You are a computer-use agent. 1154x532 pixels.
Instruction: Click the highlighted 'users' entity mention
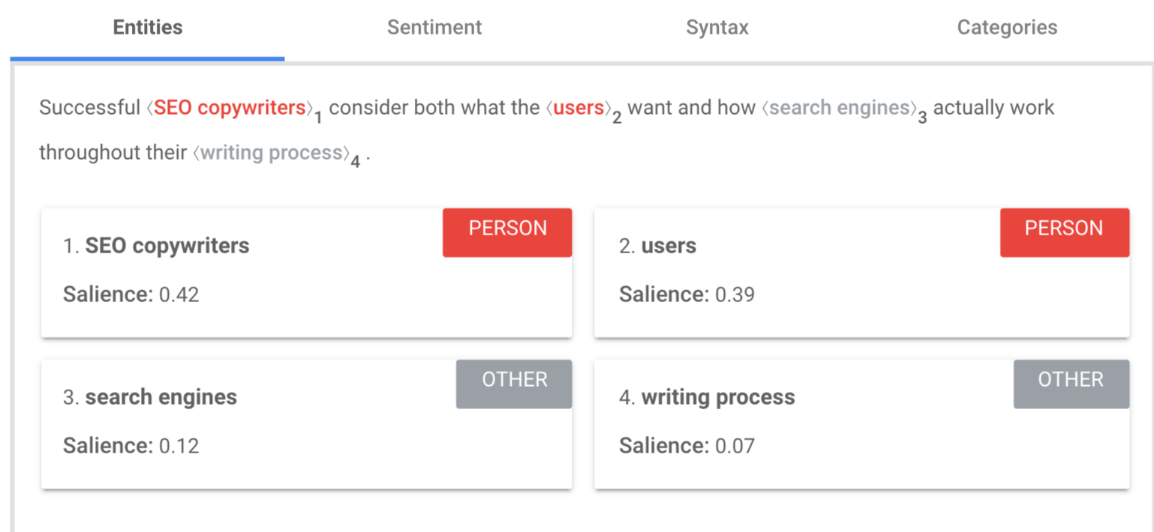click(x=579, y=107)
